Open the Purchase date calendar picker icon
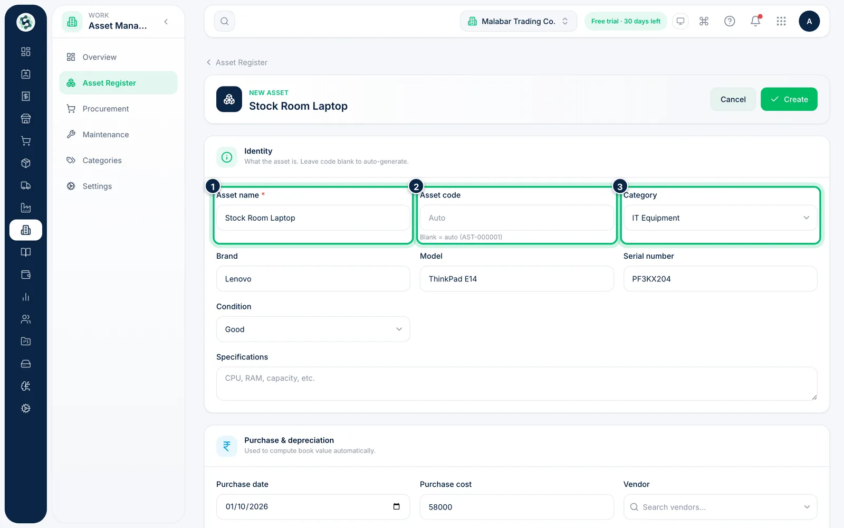 click(397, 506)
